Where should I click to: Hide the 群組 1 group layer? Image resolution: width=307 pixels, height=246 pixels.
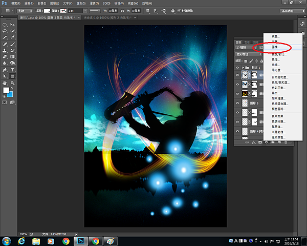pyautogui.click(x=237, y=68)
